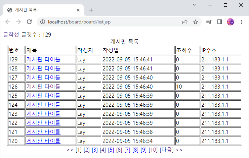Screen dimensions: 249x158
Task: Go to page [2] in pagination
Action: click(x=87, y=150)
